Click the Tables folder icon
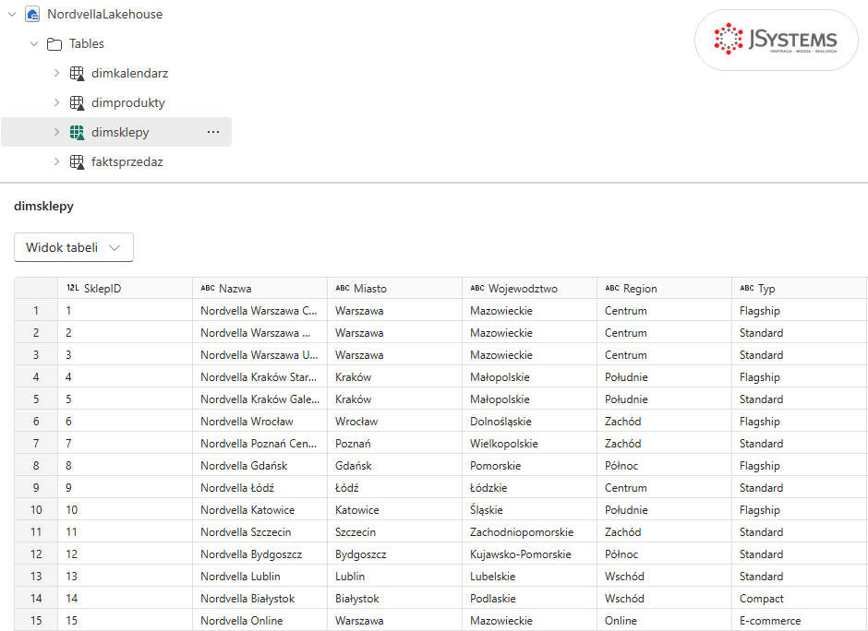Image resolution: width=868 pixels, height=631 pixels. [x=54, y=43]
